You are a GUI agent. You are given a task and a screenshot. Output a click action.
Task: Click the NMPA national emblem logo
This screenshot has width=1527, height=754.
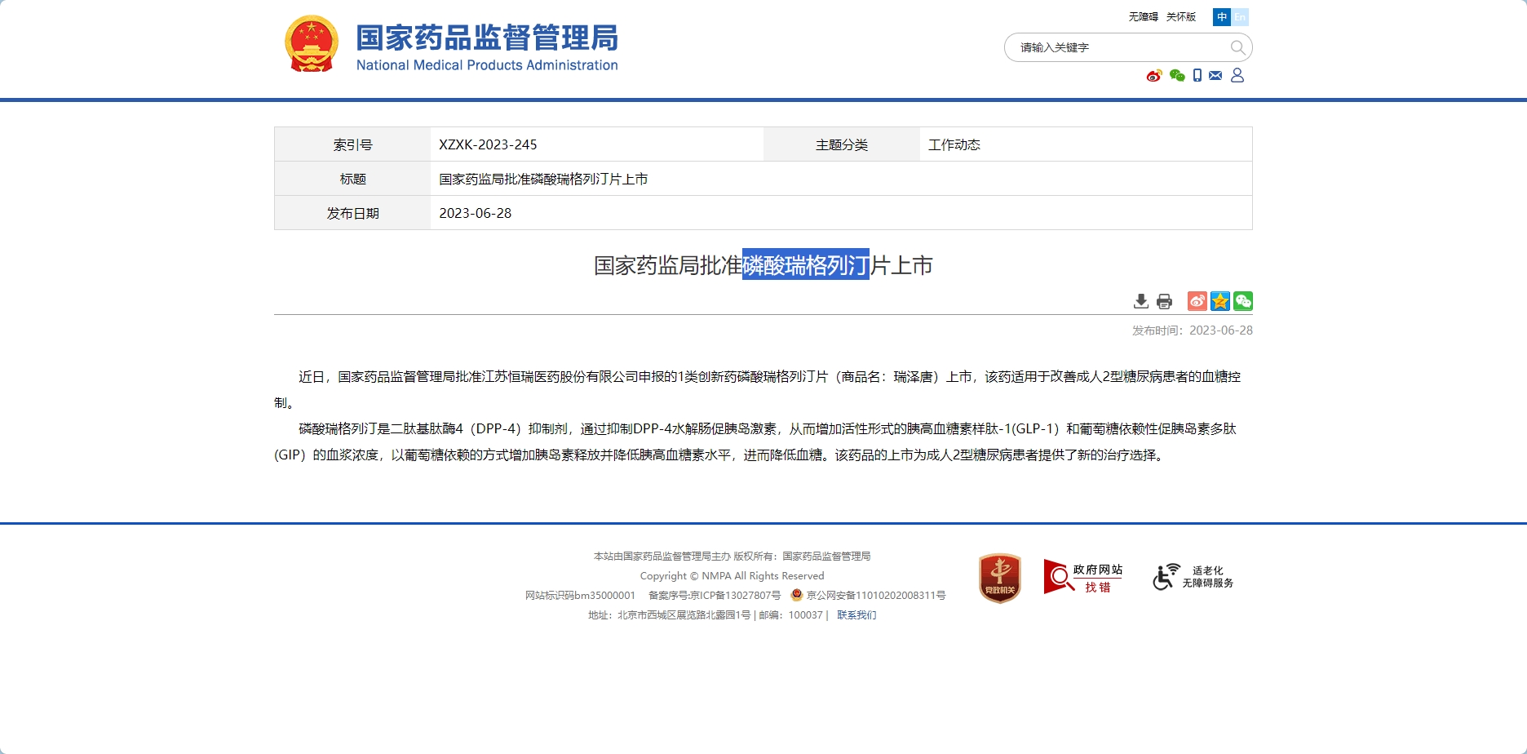click(x=312, y=44)
